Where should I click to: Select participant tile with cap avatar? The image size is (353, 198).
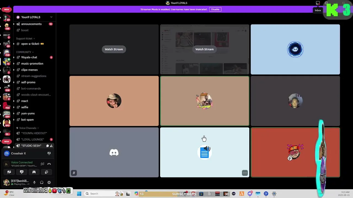(114, 101)
